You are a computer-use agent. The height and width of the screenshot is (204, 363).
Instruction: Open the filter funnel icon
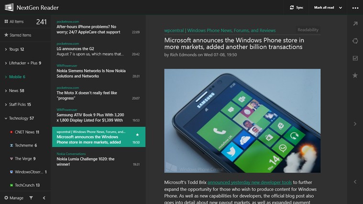(31, 198)
